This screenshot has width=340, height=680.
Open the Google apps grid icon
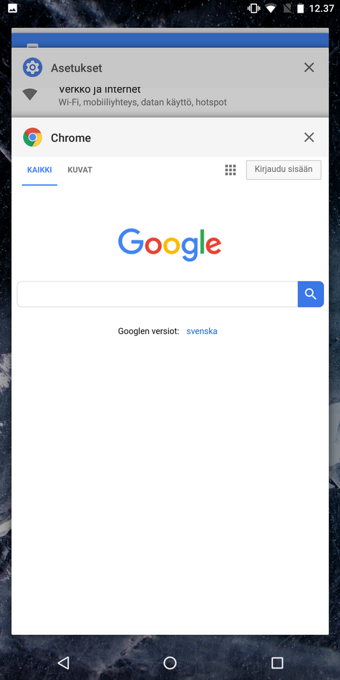230,170
